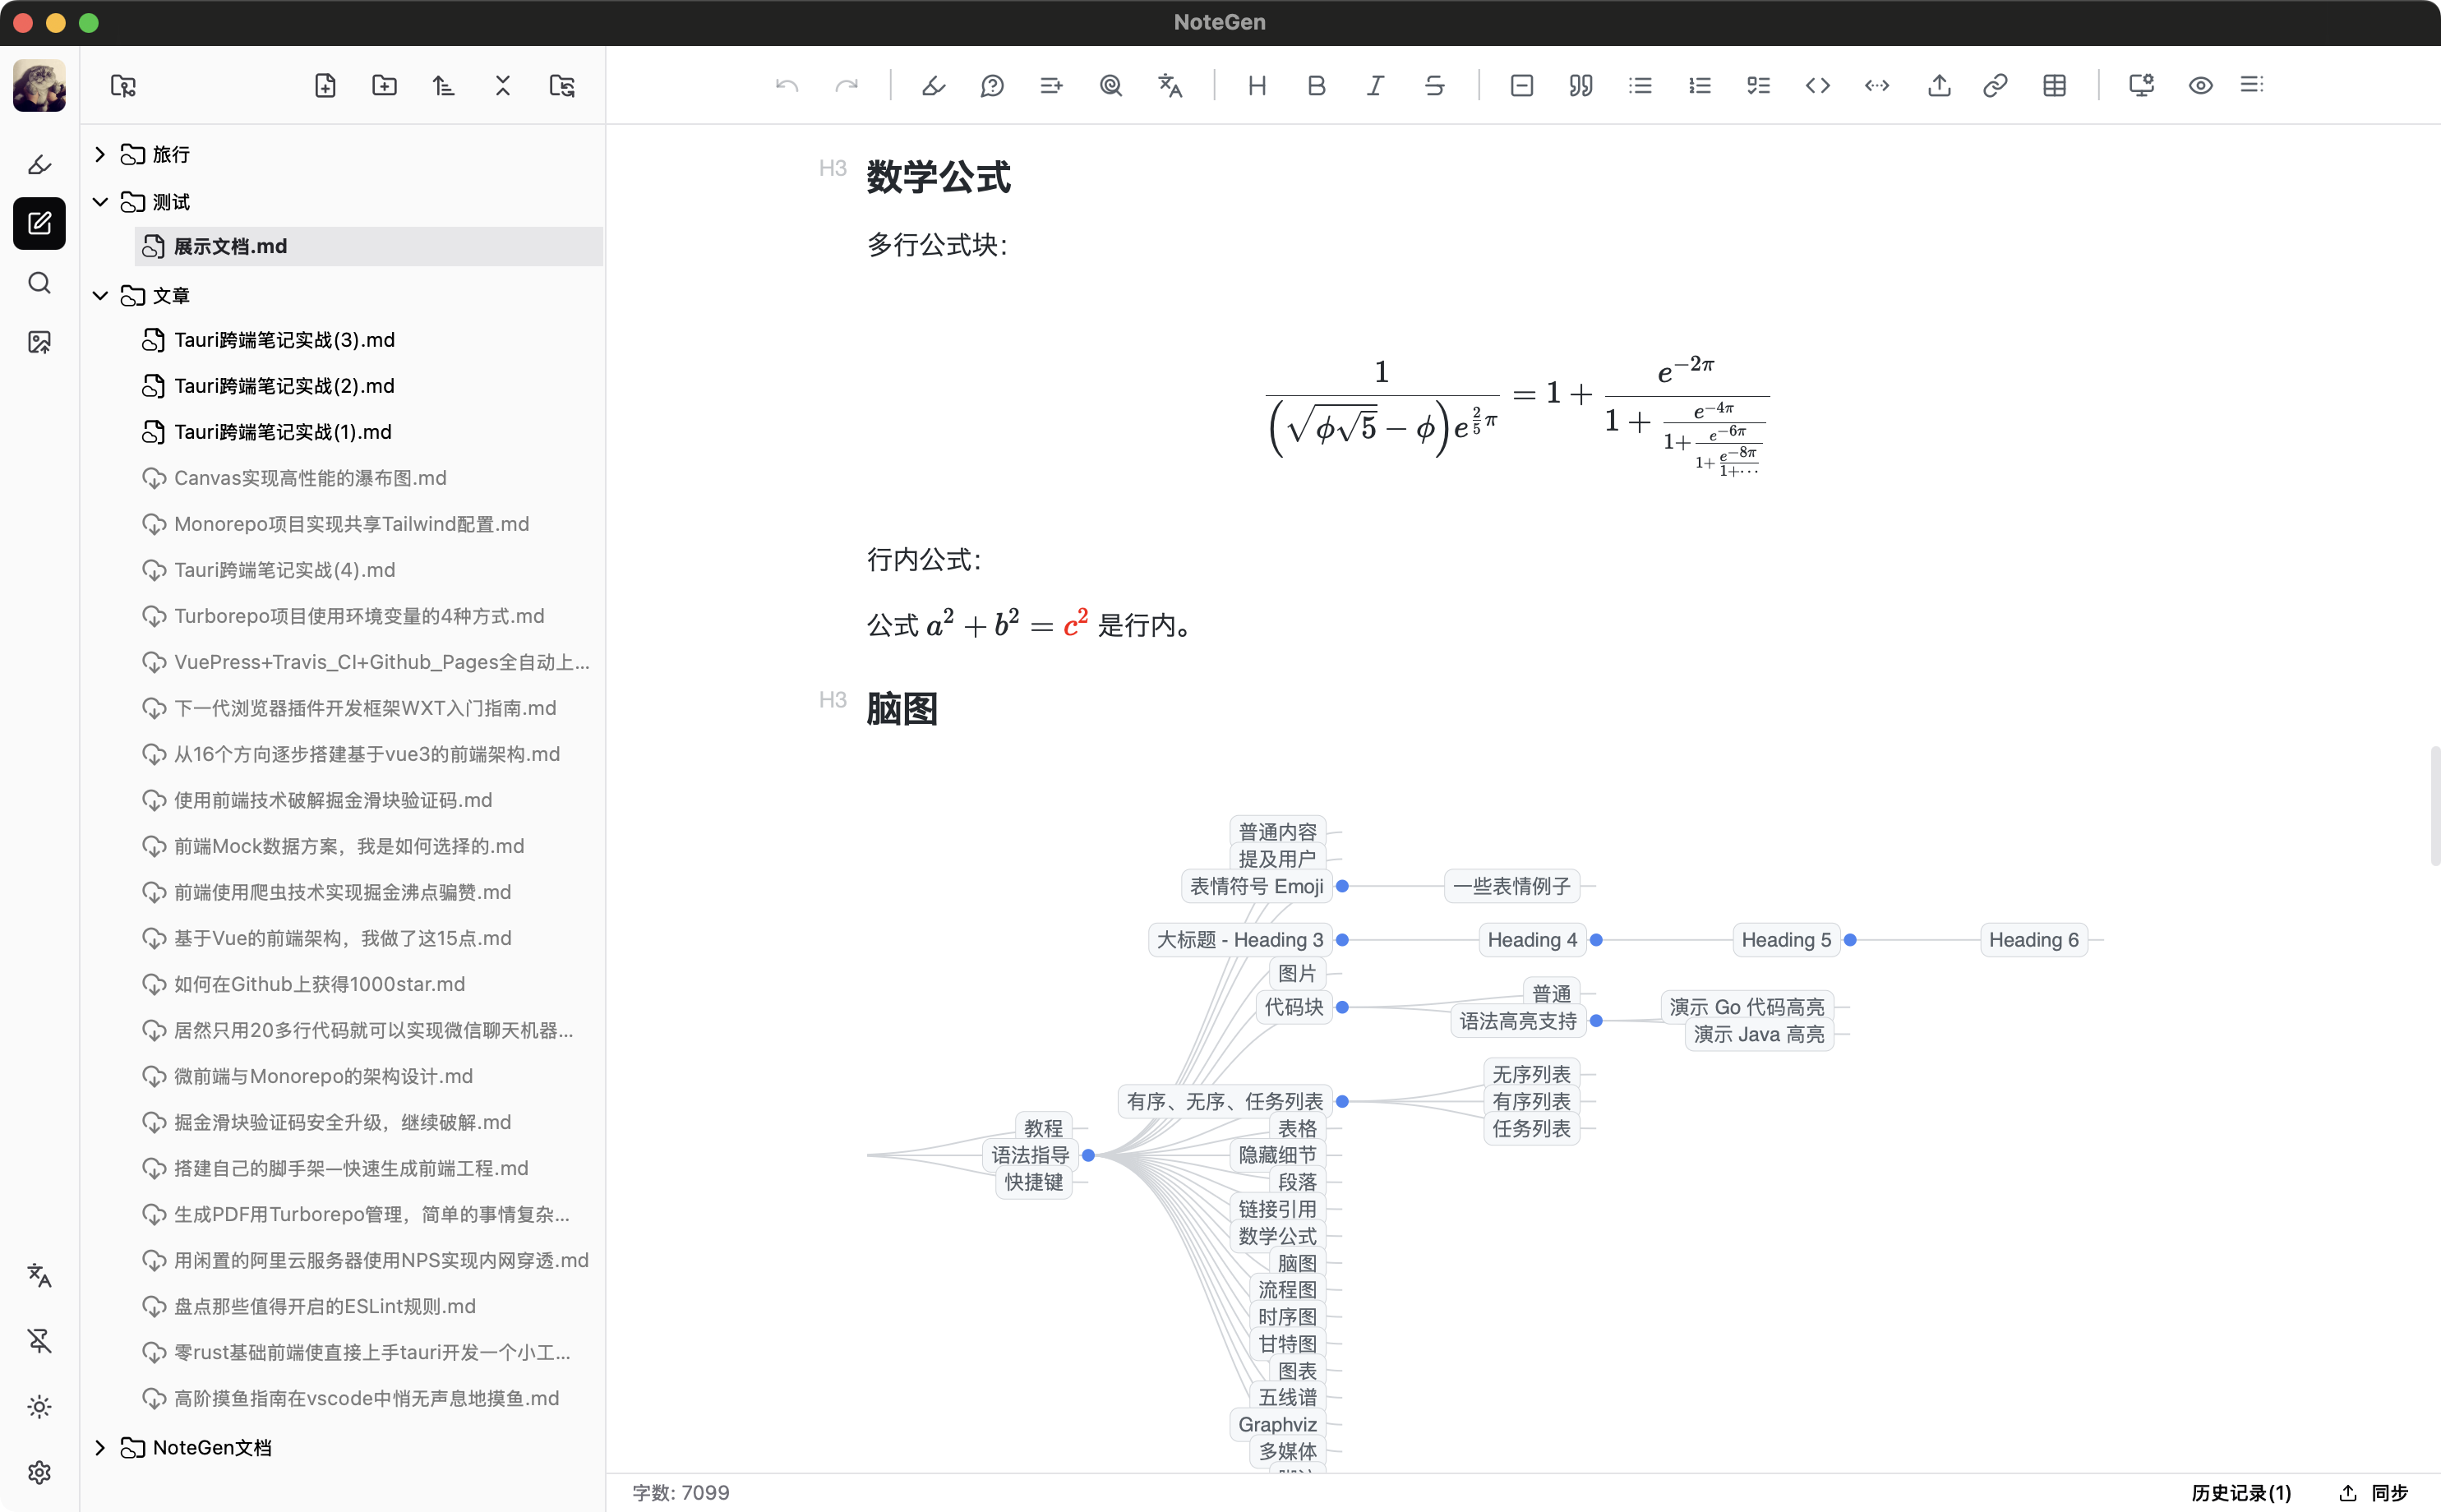Create a new folder in sidebar
The height and width of the screenshot is (1512, 2441).
point(384,86)
